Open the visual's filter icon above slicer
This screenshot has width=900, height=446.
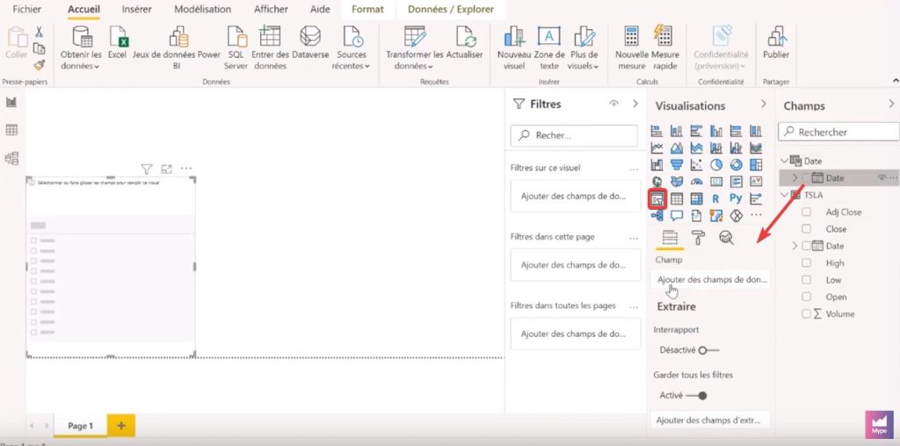click(147, 169)
